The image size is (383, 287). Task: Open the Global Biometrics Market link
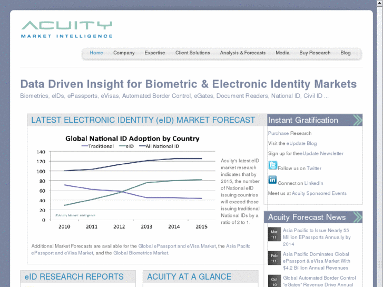click(141, 253)
